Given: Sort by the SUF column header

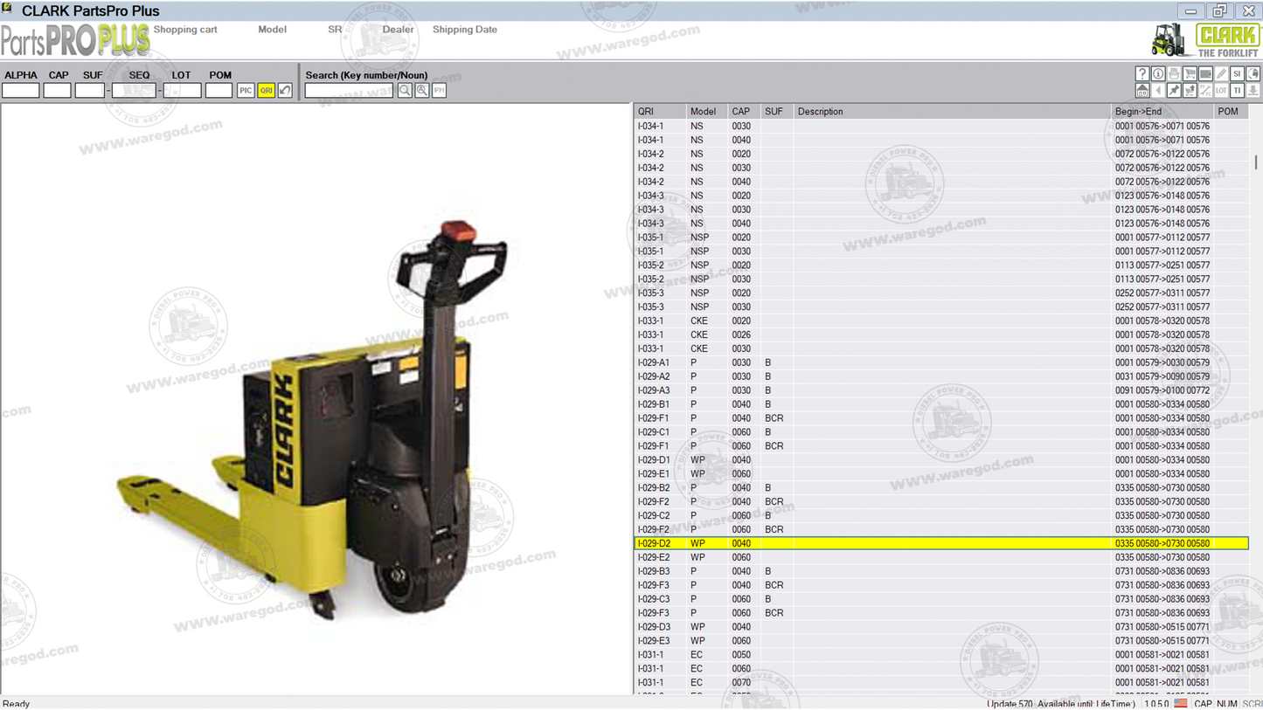Looking at the screenshot, I should tap(777, 112).
